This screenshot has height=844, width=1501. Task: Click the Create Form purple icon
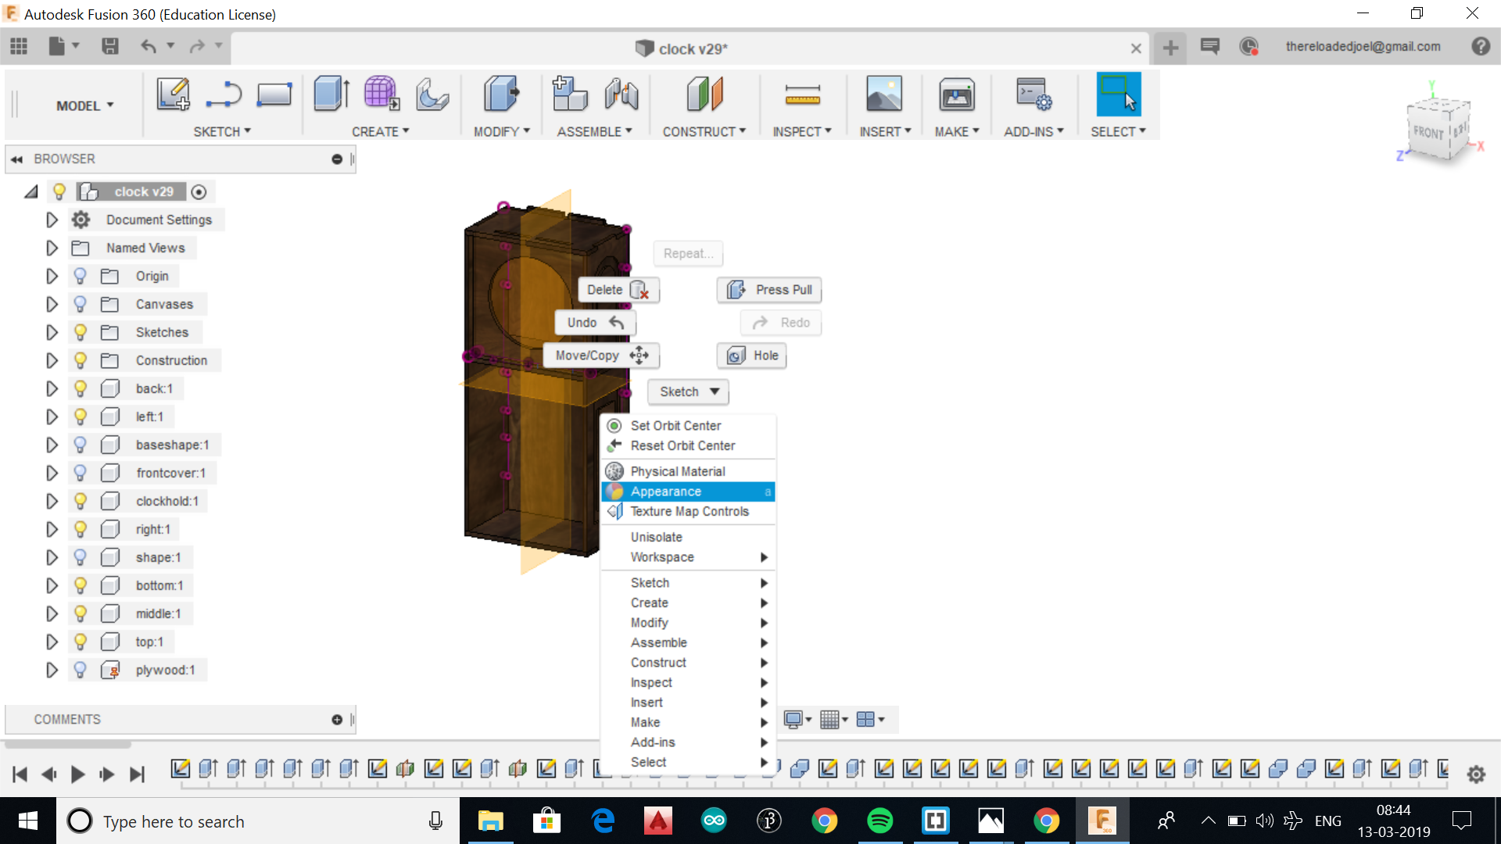(381, 95)
